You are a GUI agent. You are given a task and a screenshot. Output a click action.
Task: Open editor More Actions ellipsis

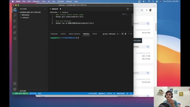(x=131, y=9)
